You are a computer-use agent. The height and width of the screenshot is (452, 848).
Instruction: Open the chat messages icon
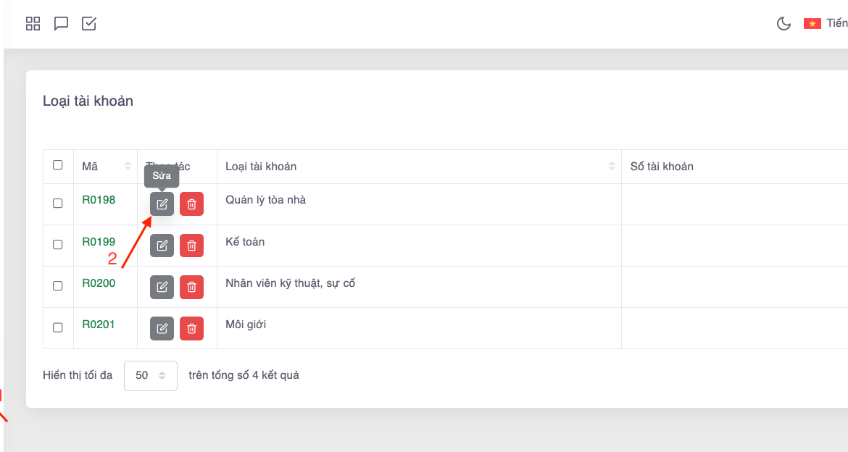(x=62, y=24)
